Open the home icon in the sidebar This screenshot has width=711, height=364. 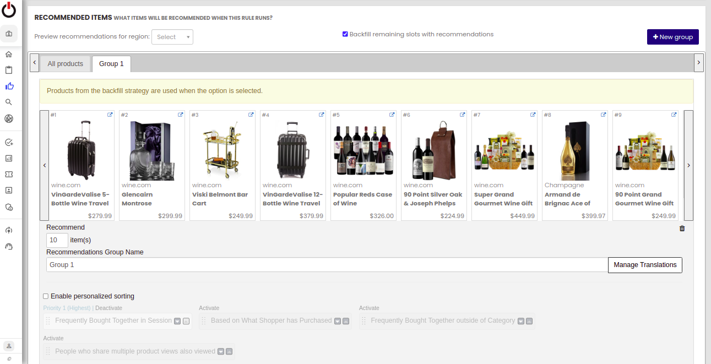click(x=9, y=54)
